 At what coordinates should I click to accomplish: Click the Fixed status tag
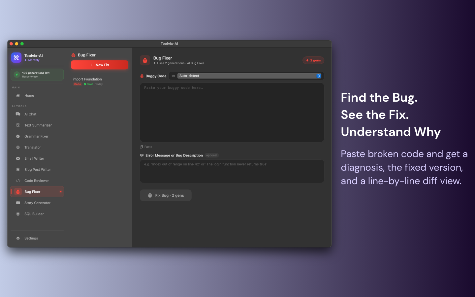point(88,84)
